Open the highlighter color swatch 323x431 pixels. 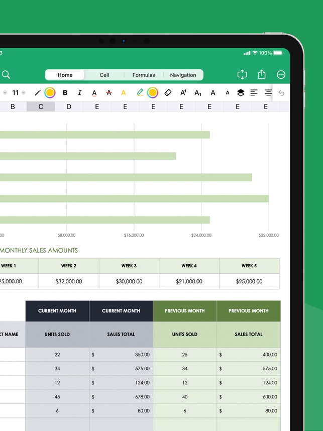click(153, 92)
